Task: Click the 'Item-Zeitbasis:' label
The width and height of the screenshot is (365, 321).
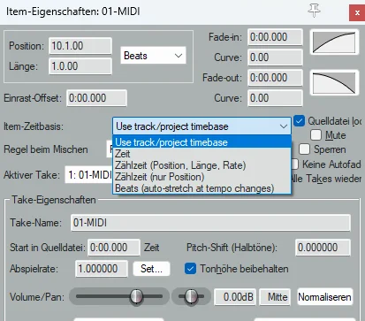Action: point(34,126)
